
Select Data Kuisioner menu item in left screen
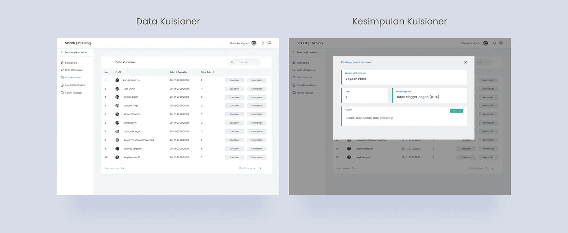pyautogui.click(x=71, y=77)
